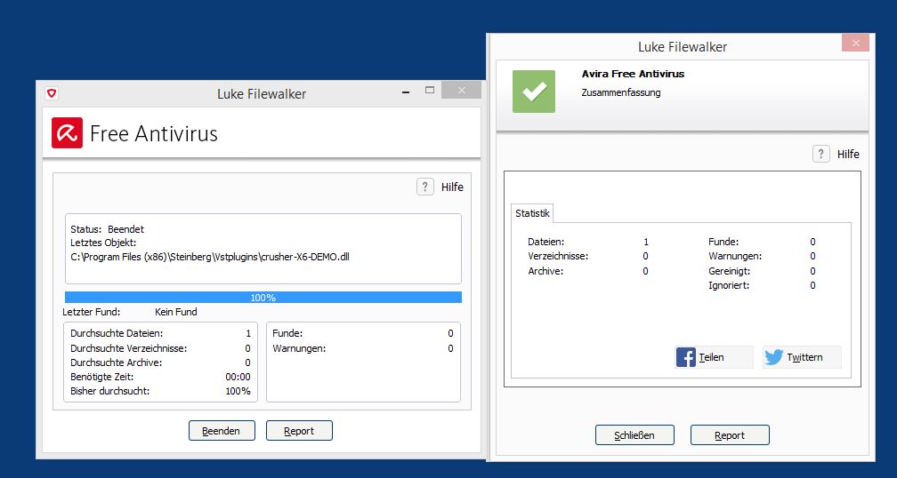The height and width of the screenshot is (478, 897).
Task: Click 'Durchsuchte Verzeichnisse:' row
Action: 161,347
